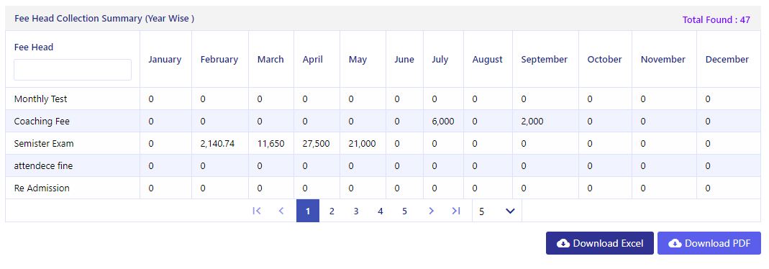Switch to page 4

(x=380, y=211)
